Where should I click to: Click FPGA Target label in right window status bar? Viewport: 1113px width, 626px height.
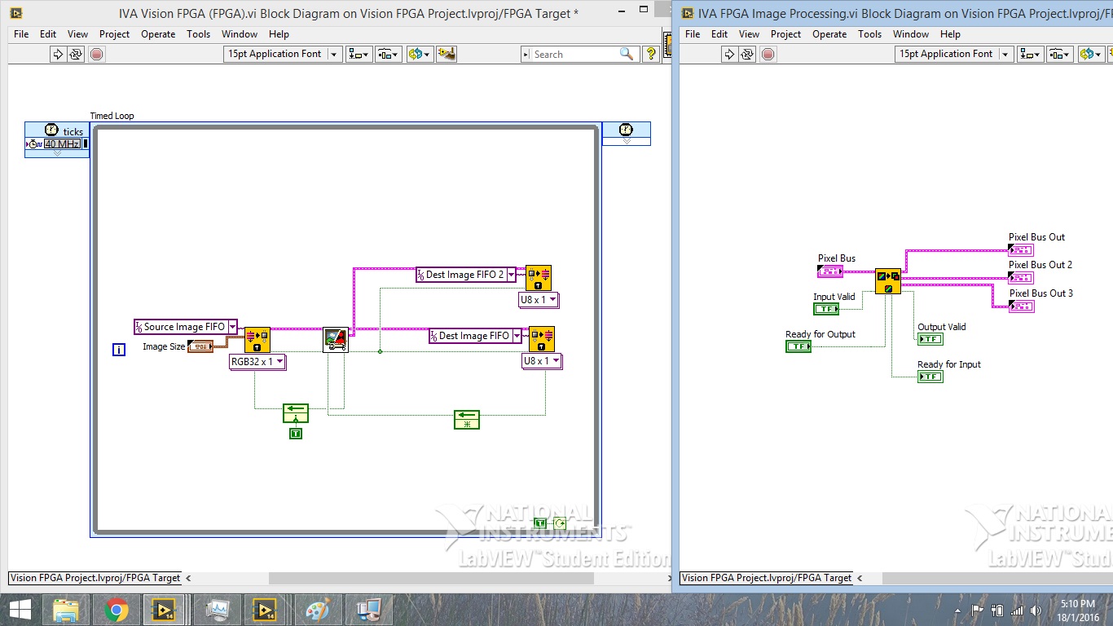pos(767,577)
